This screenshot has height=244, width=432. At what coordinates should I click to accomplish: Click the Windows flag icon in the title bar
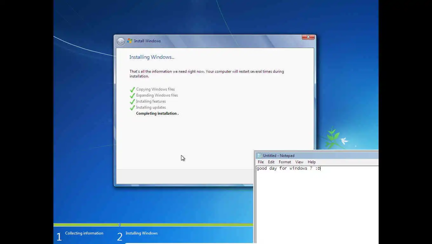point(130,41)
